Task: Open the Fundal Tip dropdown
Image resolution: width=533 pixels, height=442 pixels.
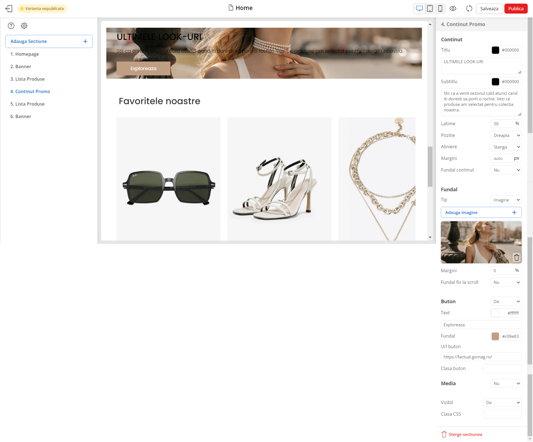Action: [506, 200]
